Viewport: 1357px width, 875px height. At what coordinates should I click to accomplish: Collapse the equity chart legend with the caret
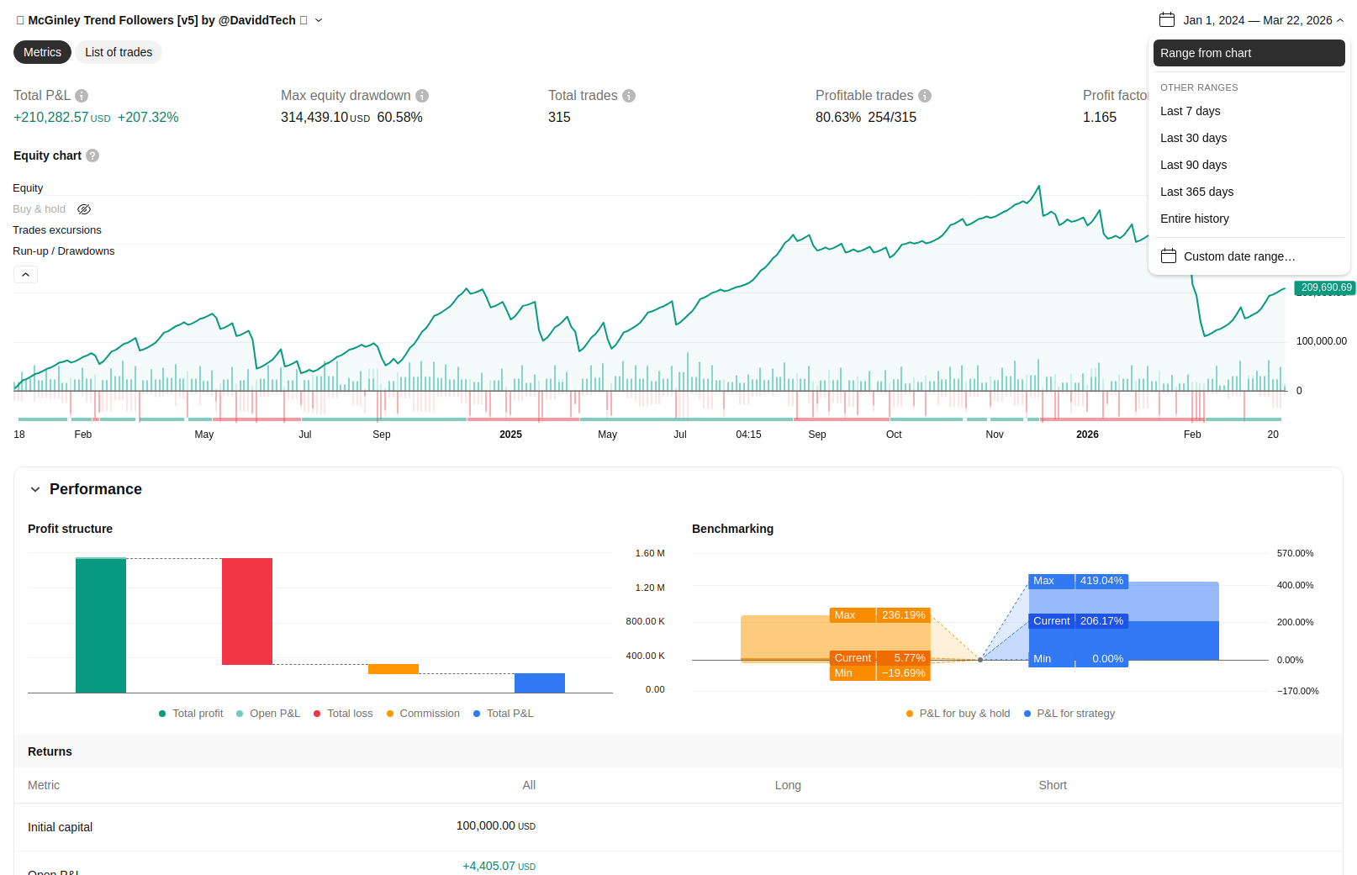pos(25,275)
